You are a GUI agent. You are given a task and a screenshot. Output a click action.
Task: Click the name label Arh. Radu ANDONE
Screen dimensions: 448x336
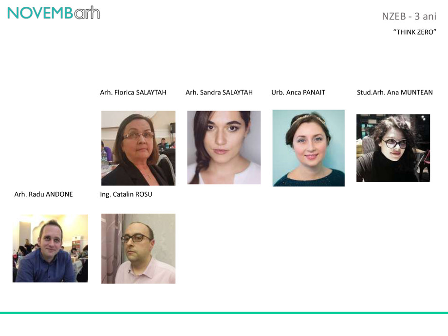coord(43,194)
